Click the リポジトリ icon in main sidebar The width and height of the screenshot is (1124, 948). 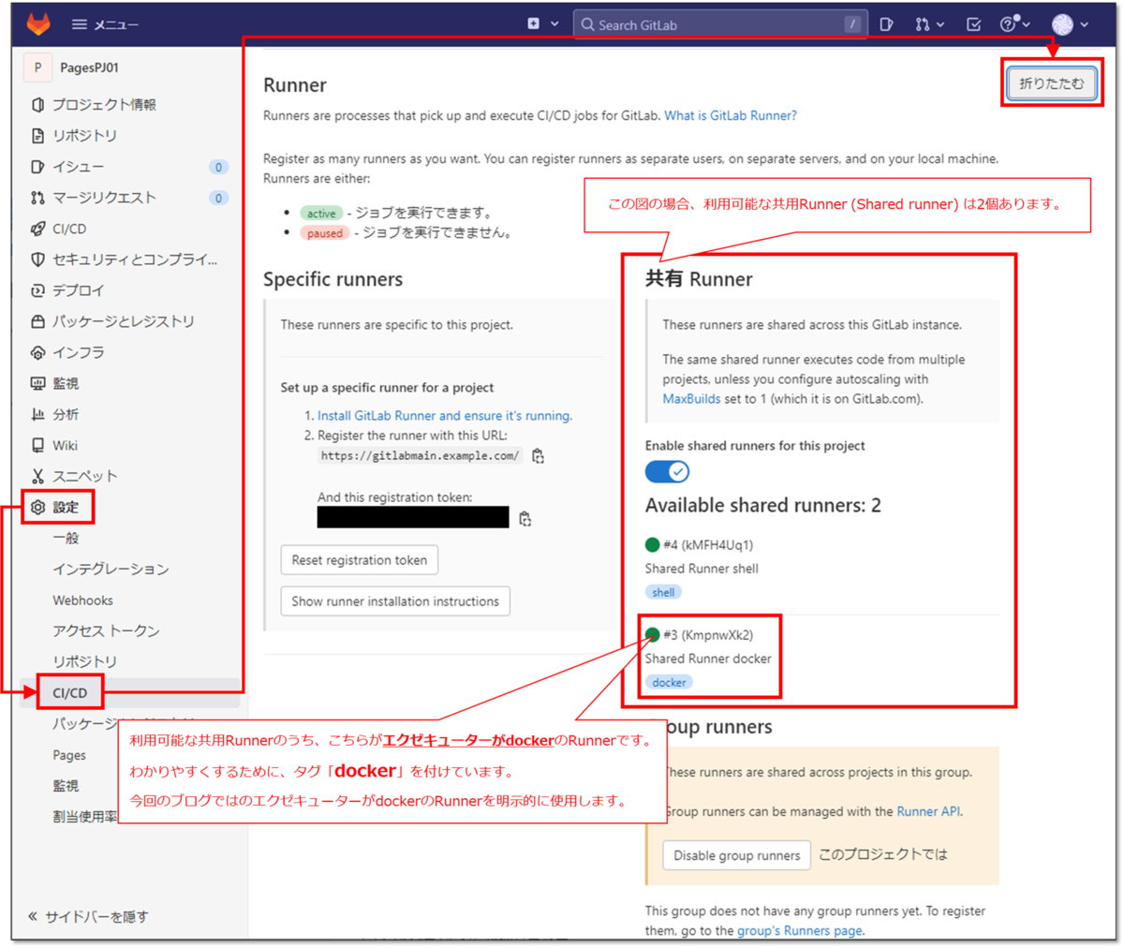click(x=37, y=136)
